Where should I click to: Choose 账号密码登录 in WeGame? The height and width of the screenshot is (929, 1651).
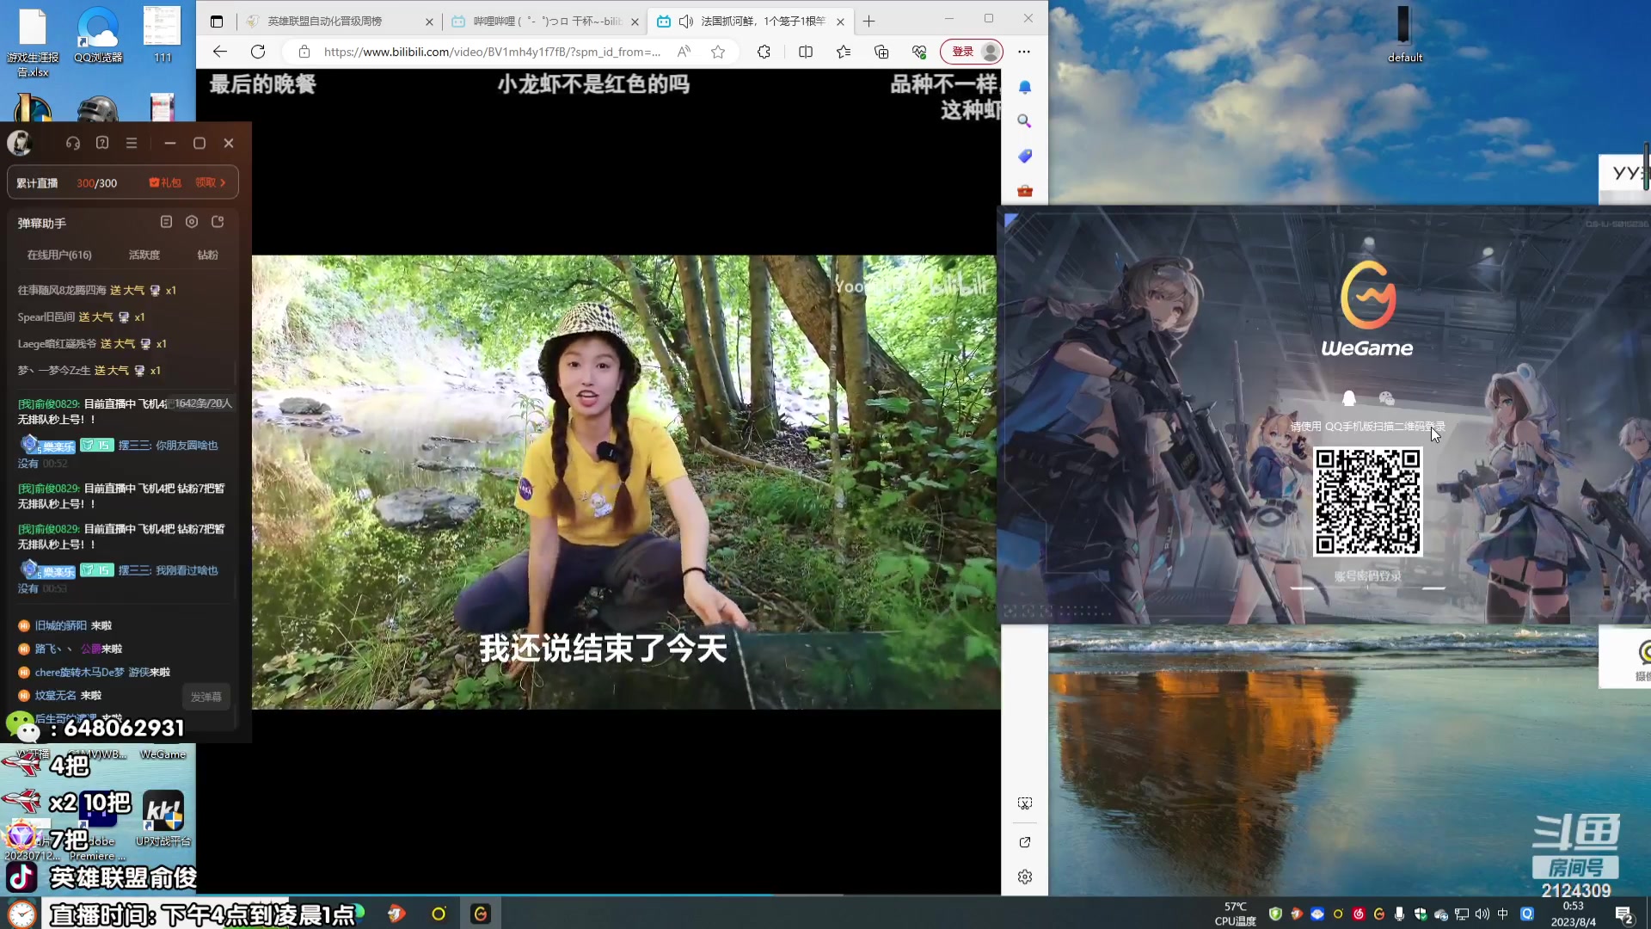click(1367, 575)
